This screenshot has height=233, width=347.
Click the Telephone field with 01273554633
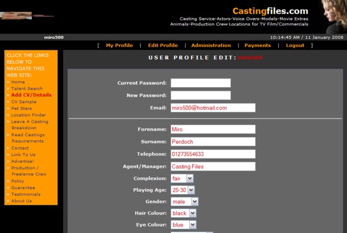tap(213, 154)
